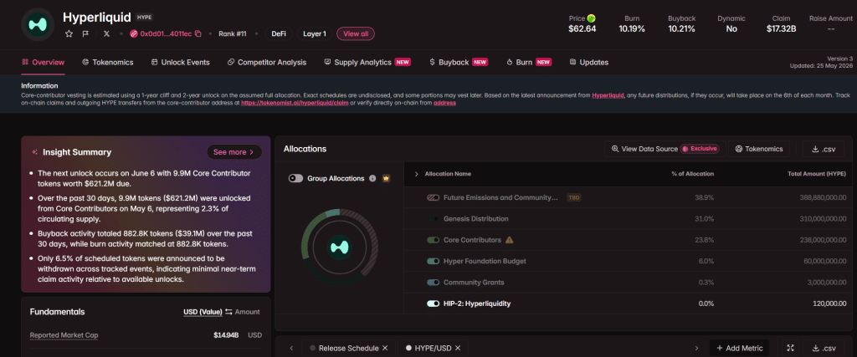Click the NEW badge on Supply Analytics
This screenshot has height=357, width=857.
click(x=403, y=62)
